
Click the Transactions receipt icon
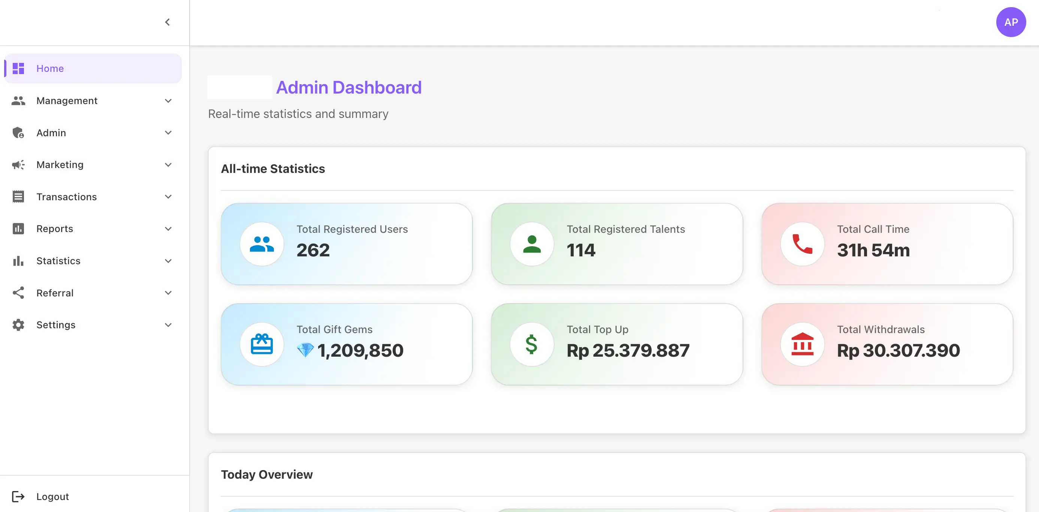click(18, 196)
